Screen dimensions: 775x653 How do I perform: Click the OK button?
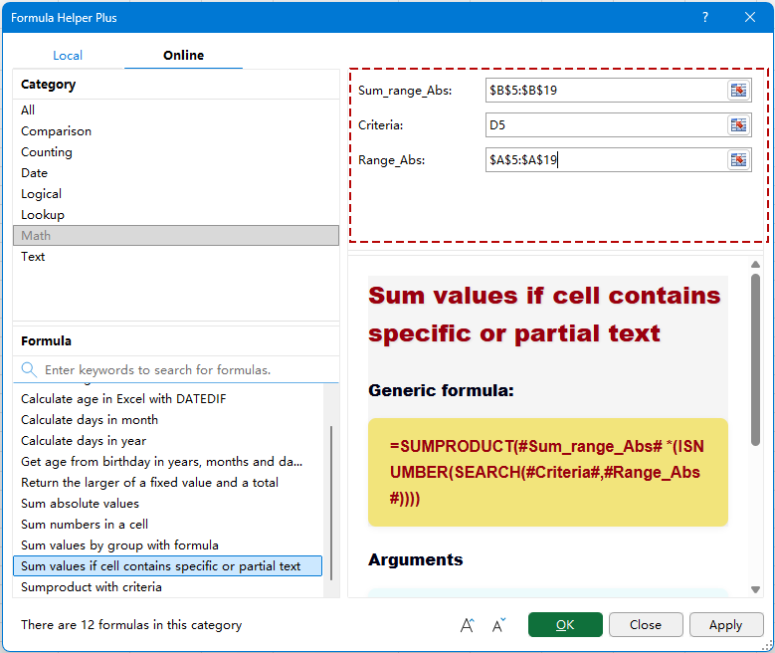point(565,625)
